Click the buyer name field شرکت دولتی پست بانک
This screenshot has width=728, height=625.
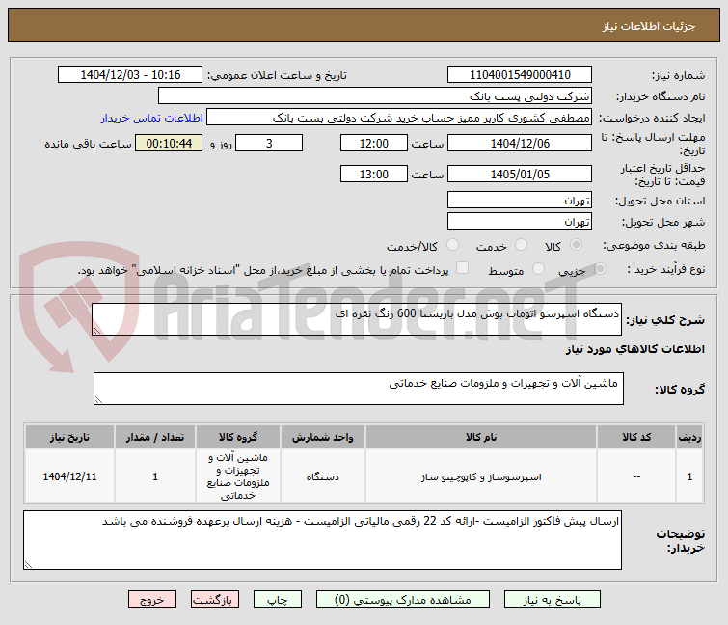click(x=375, y=96)
